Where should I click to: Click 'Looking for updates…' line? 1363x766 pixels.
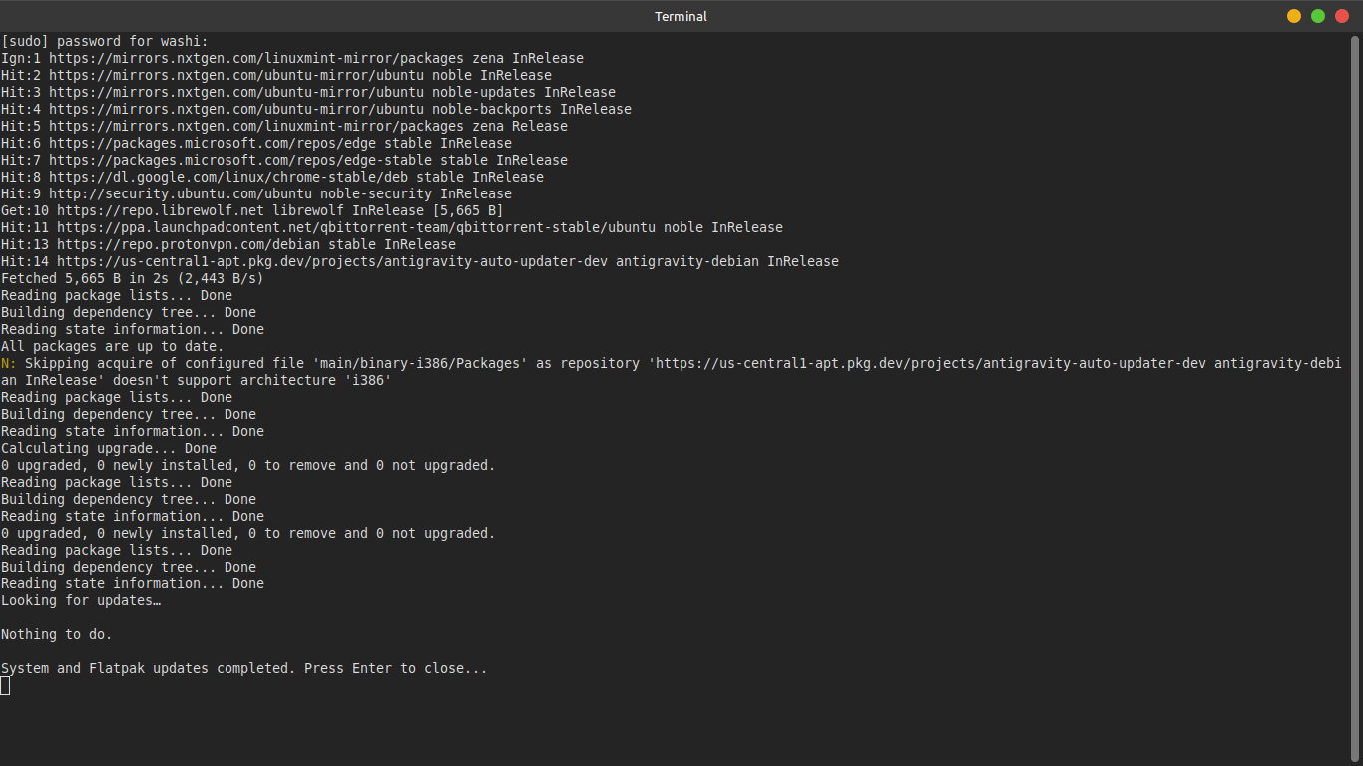click(81, 600)
